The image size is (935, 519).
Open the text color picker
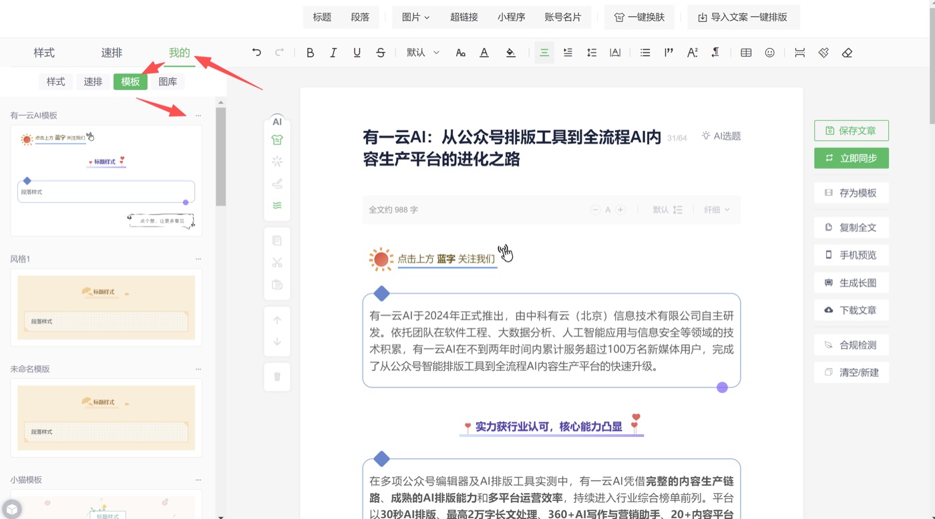484,53
